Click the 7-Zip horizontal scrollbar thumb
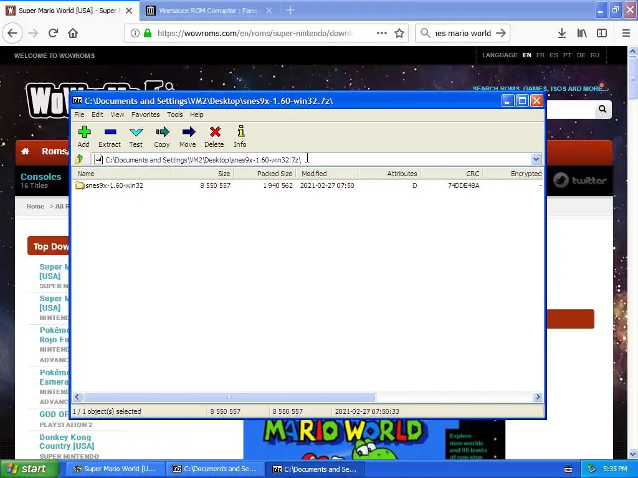The image size is (638, 478). [x=229, y=396]
